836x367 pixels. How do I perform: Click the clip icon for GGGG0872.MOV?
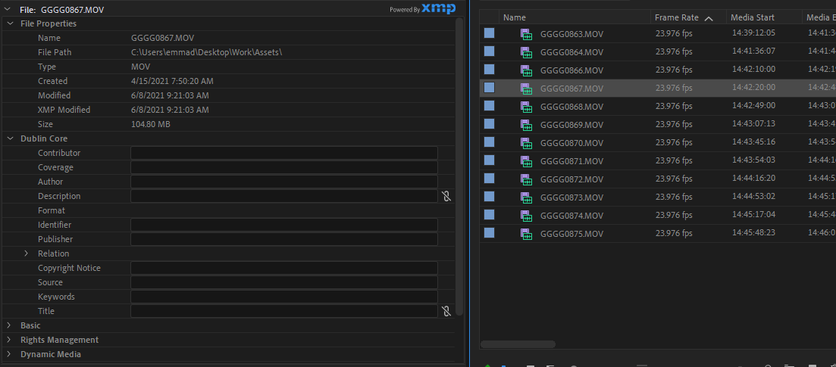[527, 179]
